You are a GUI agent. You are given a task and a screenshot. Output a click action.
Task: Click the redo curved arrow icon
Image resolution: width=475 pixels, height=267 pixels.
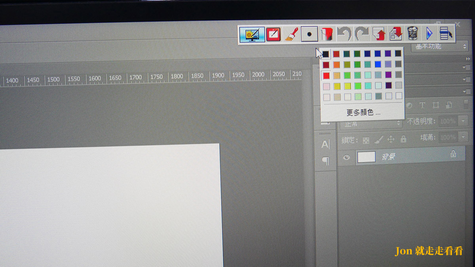click(361, 34)
